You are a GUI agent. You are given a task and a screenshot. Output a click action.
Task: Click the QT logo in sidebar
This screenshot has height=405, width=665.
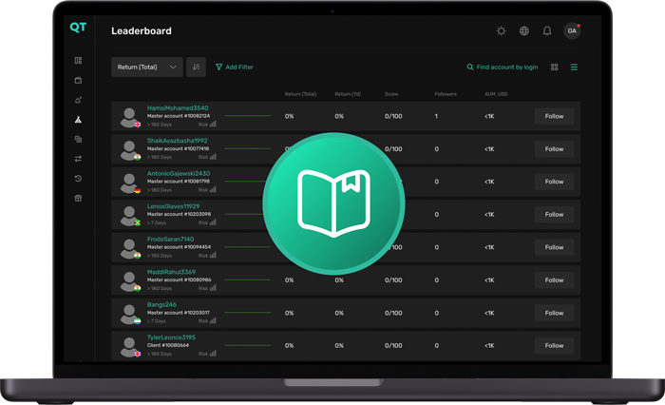(78, 28)
